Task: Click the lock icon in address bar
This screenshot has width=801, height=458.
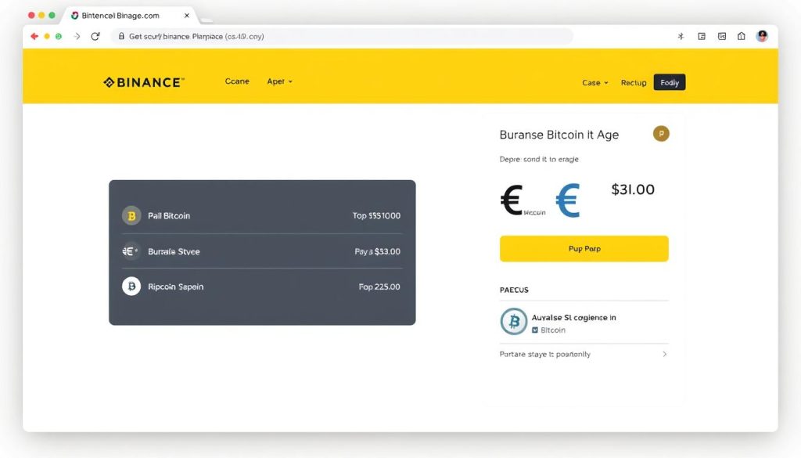Action: 121,36
